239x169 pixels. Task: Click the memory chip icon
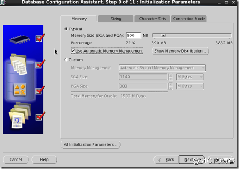click(x=19, y=39)
